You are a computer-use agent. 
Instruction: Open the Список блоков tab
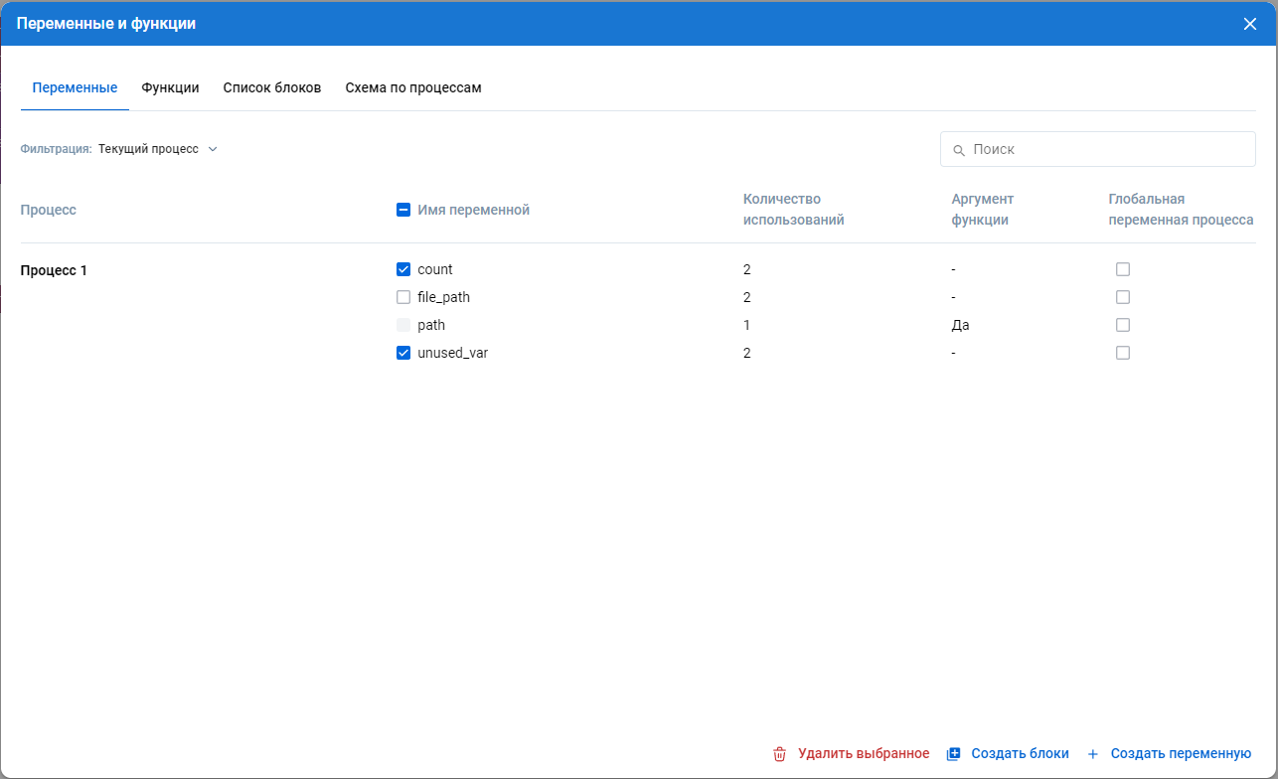point(272,87)
